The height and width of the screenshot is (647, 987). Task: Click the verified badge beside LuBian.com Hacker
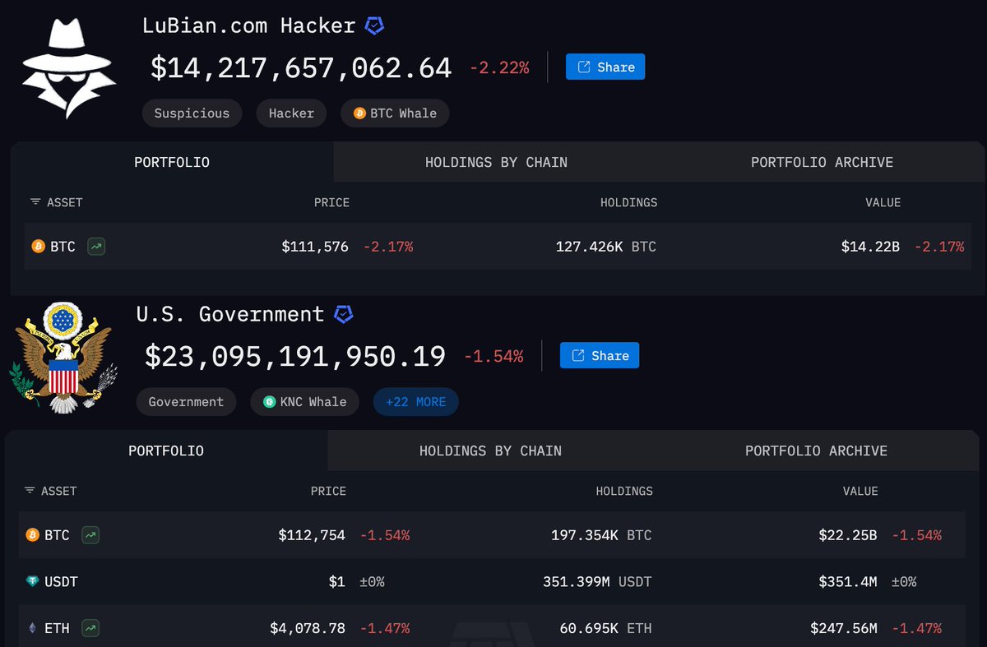375,25
